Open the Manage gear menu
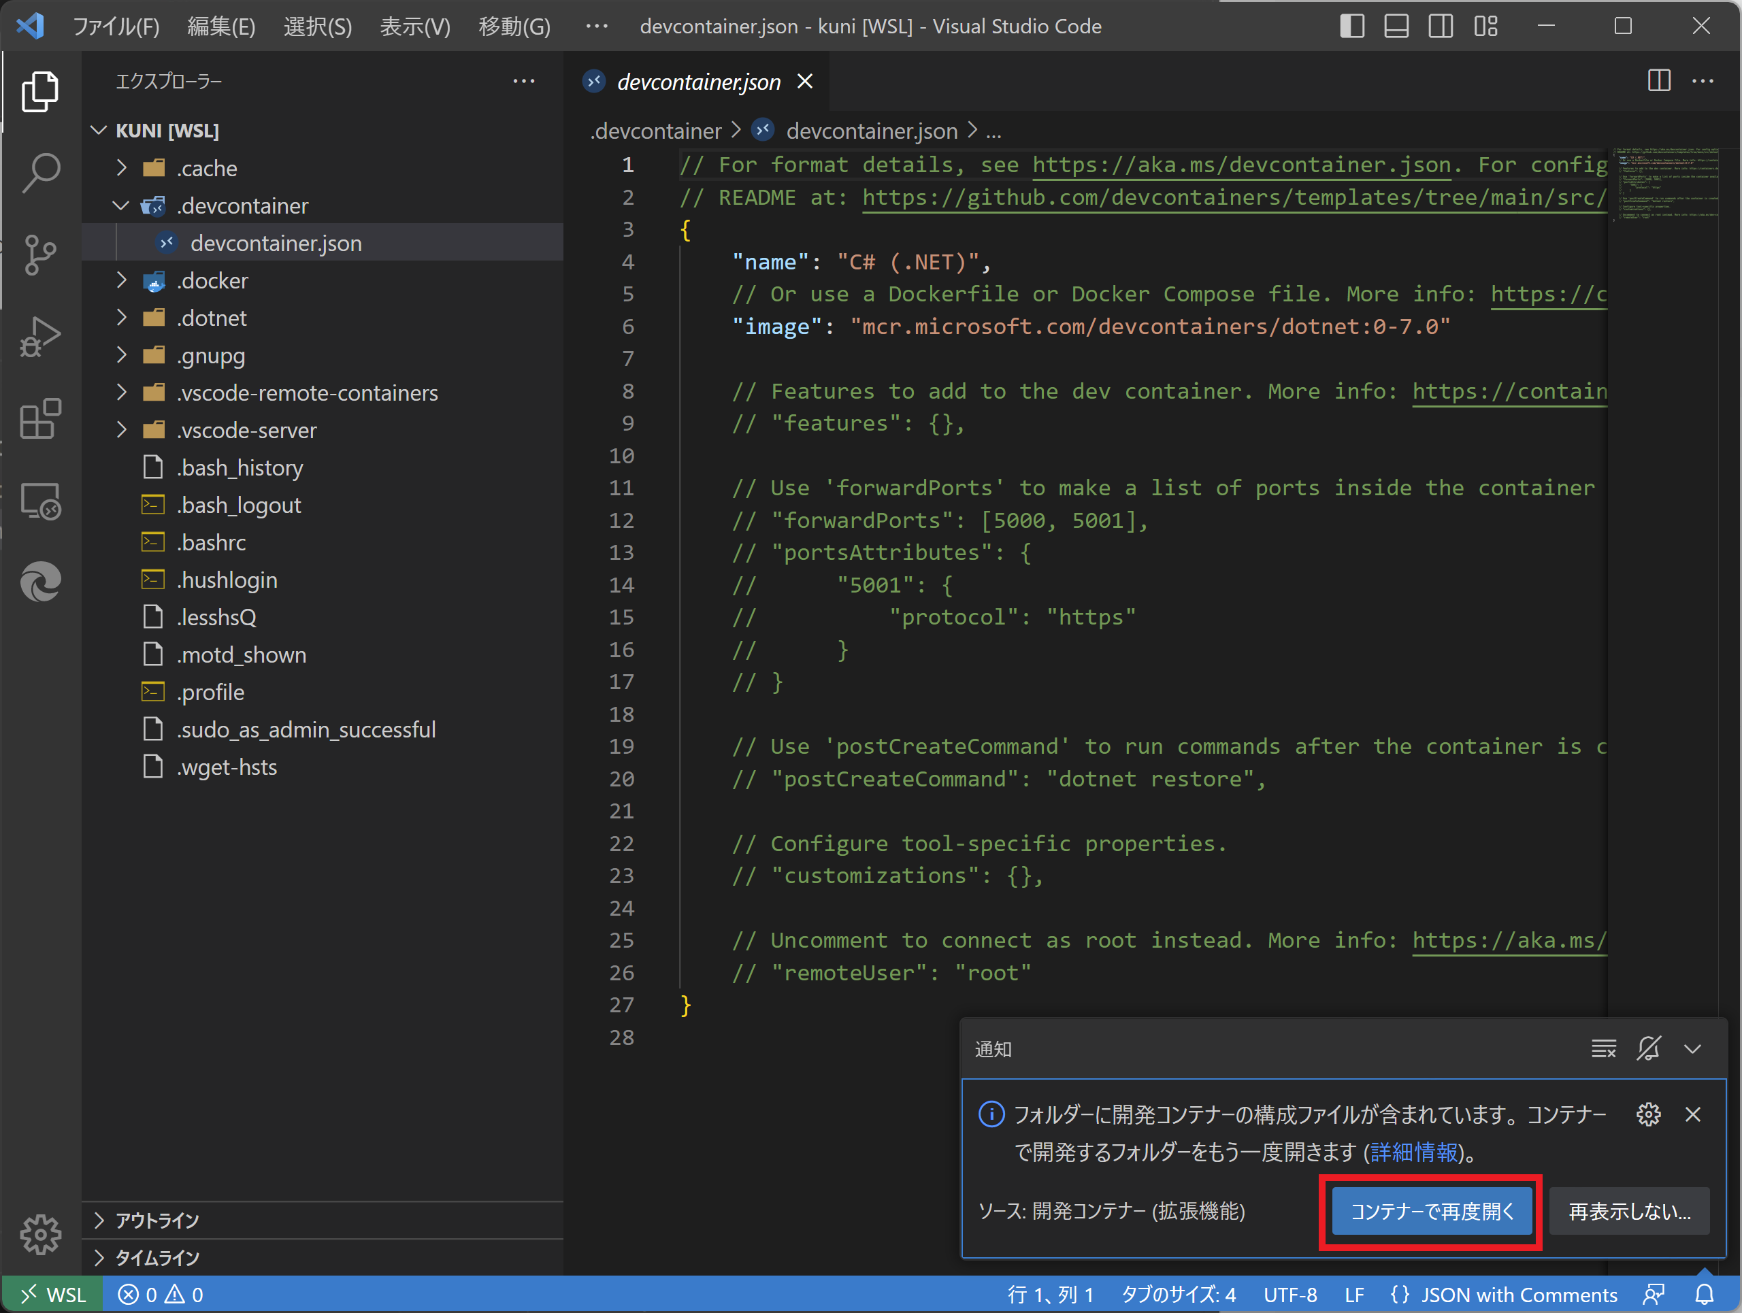 tap(40, 1233)
